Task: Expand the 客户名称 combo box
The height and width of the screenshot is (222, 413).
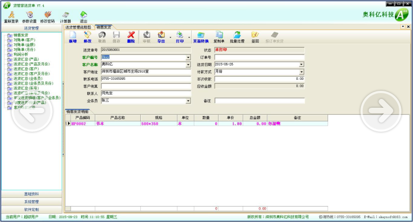Action: click(x=188, y=65)
